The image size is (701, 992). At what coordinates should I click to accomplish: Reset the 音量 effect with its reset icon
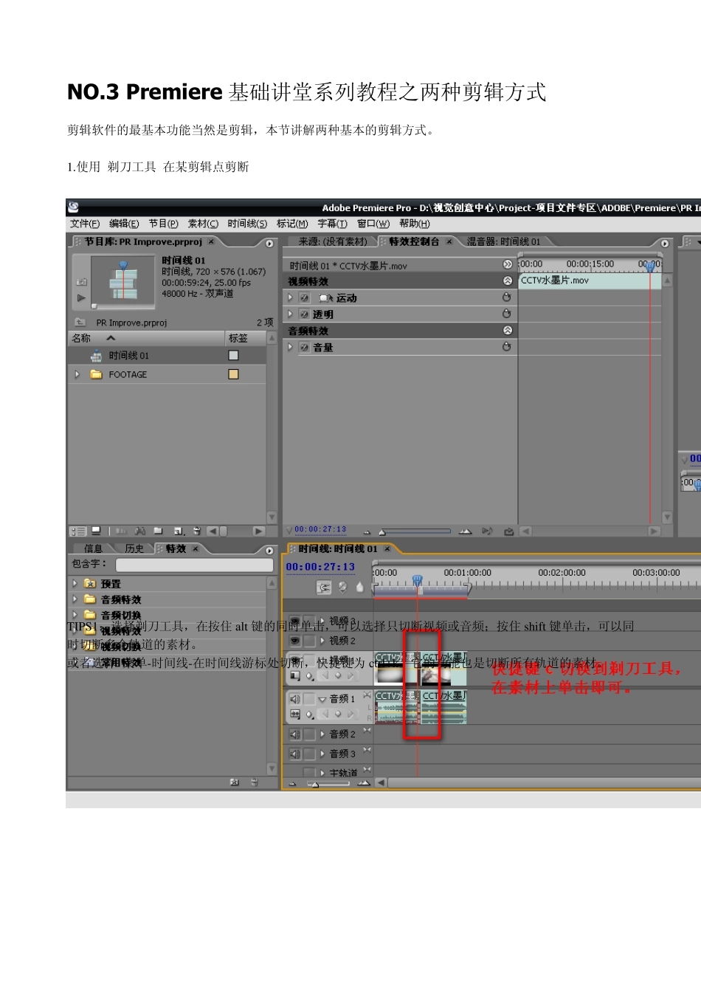click(506, 347)
